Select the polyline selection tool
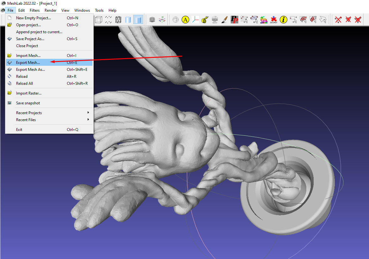This screenshot has width=369, height=259. [323, 20]
